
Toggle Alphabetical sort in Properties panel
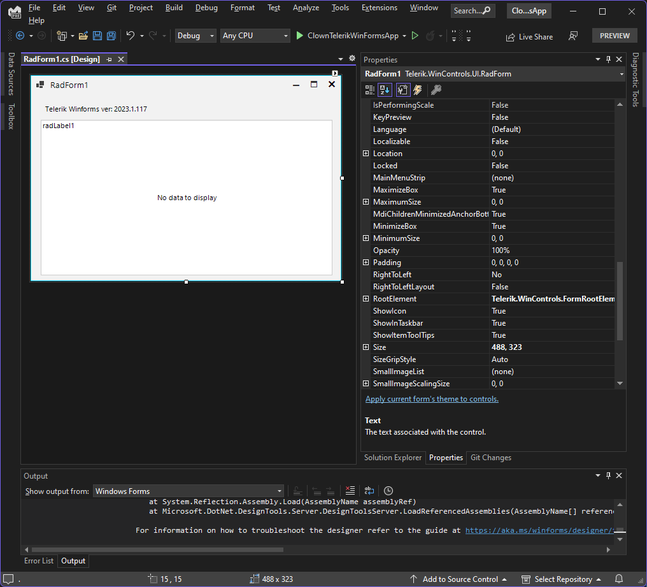coord(385,90)
